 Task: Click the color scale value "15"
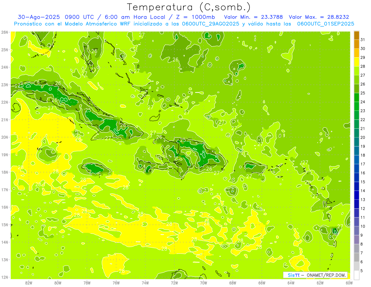(363, 182)
